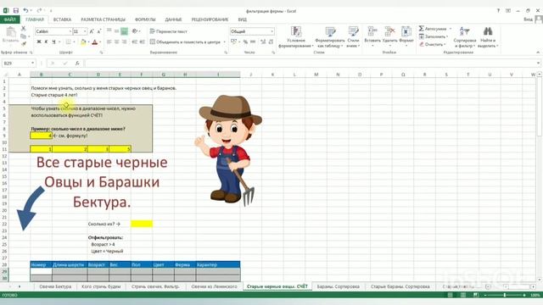Apply the accounting number format
This screenshot has height=305, width=543.
tap(234, 42)
